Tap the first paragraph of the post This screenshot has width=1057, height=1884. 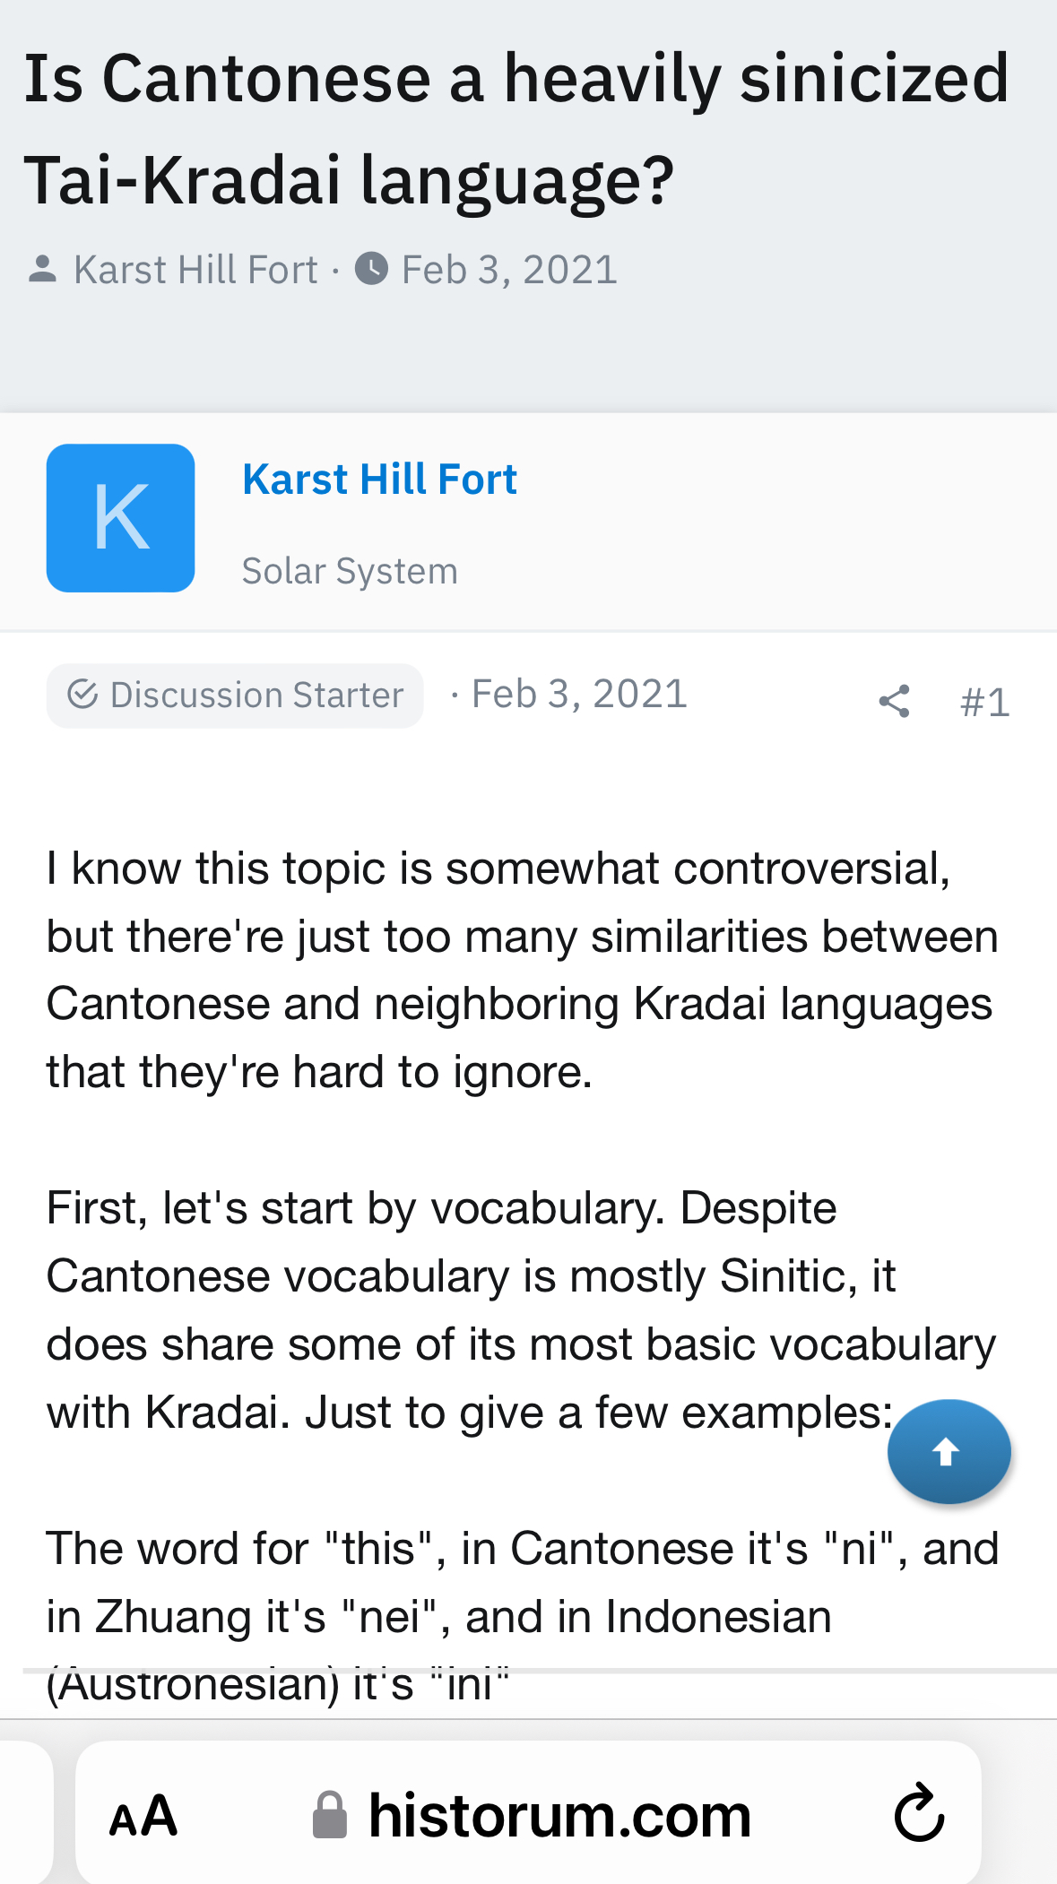[x=522, y=970]
